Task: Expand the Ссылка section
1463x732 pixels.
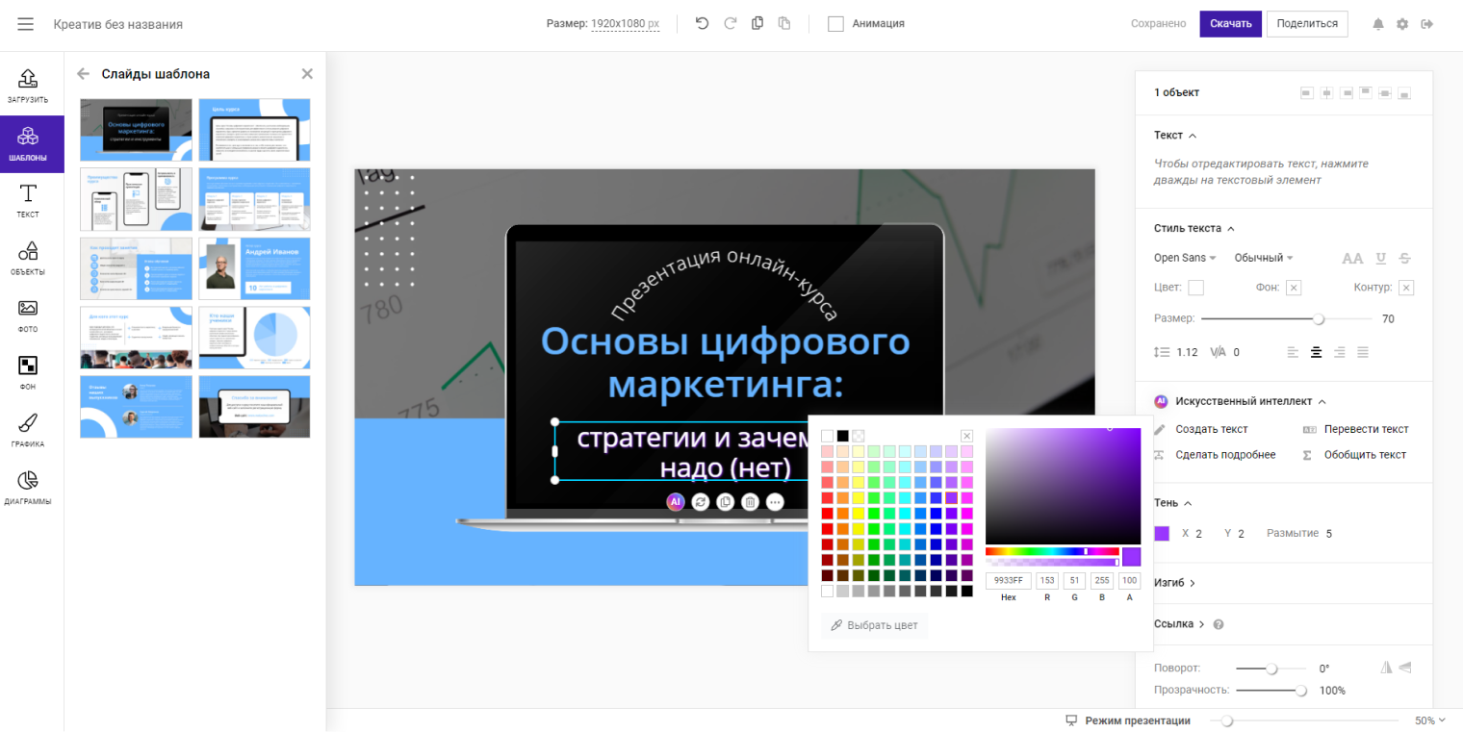Action: click(x=1179, y=624)
